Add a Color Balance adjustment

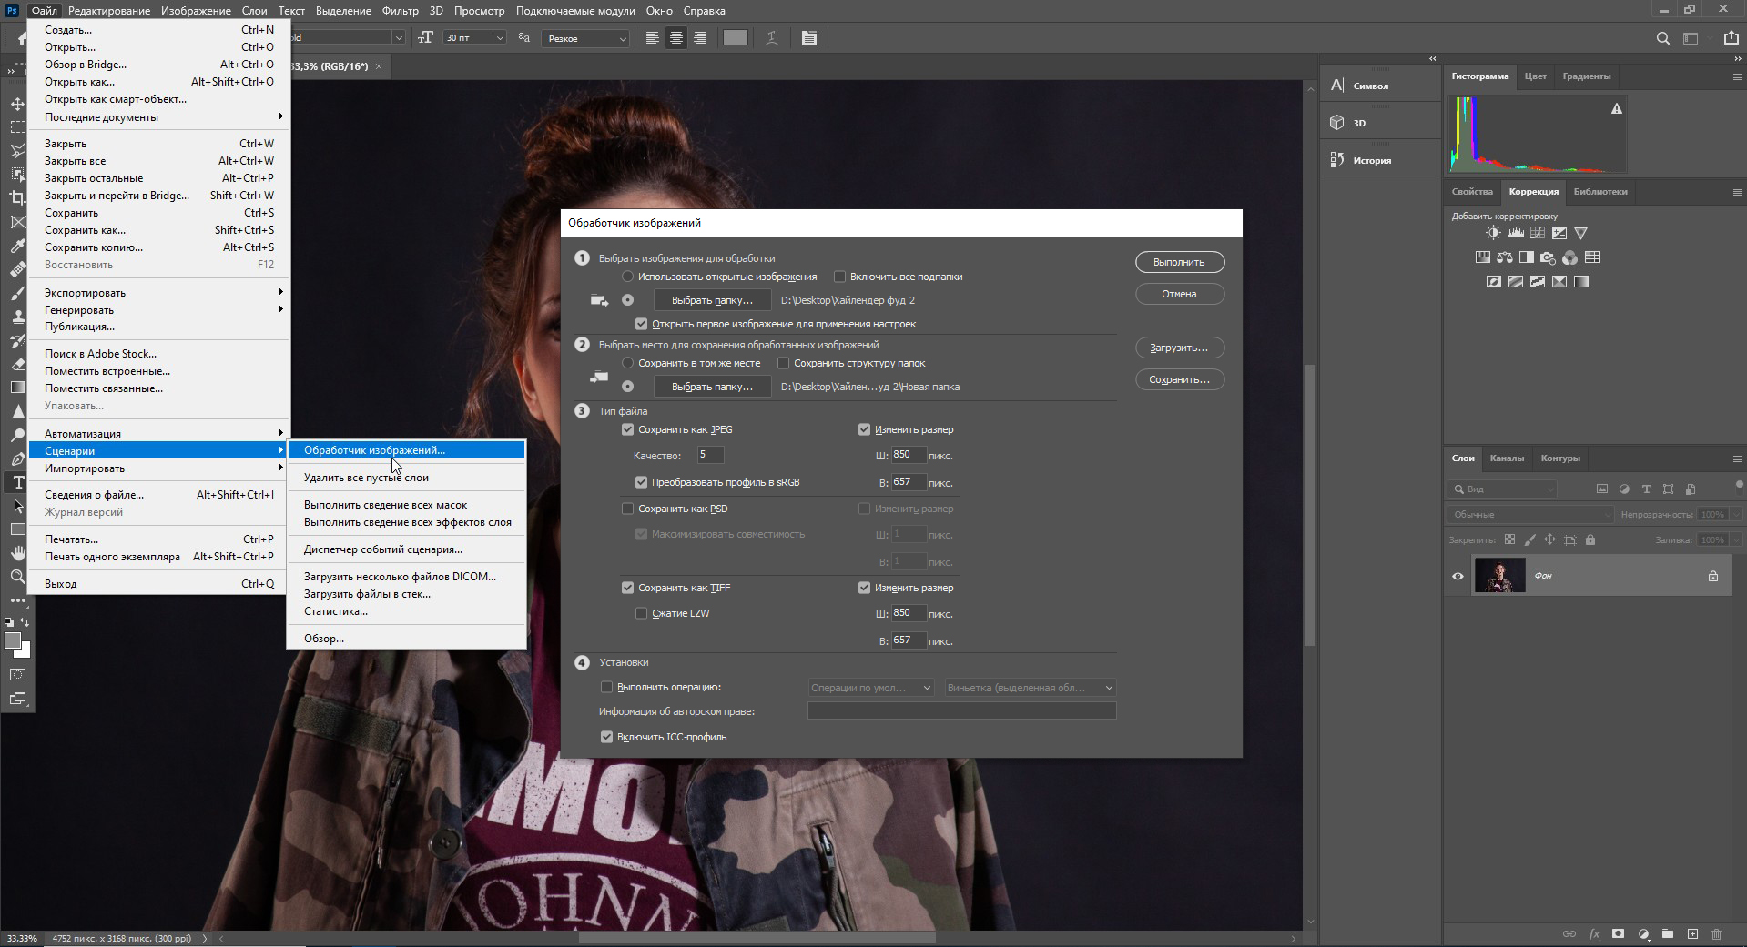point(1505,257)
